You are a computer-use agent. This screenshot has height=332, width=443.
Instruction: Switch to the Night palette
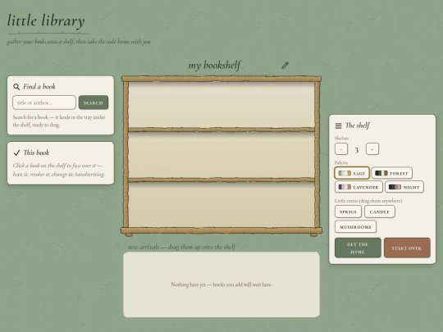coord(404,187)
